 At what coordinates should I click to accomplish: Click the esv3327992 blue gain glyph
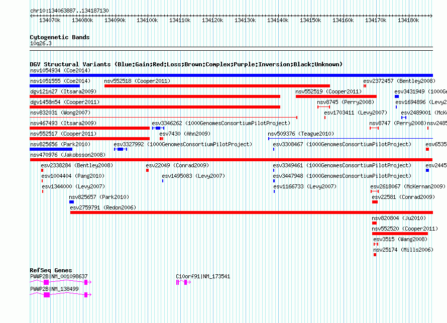[121, 149]
